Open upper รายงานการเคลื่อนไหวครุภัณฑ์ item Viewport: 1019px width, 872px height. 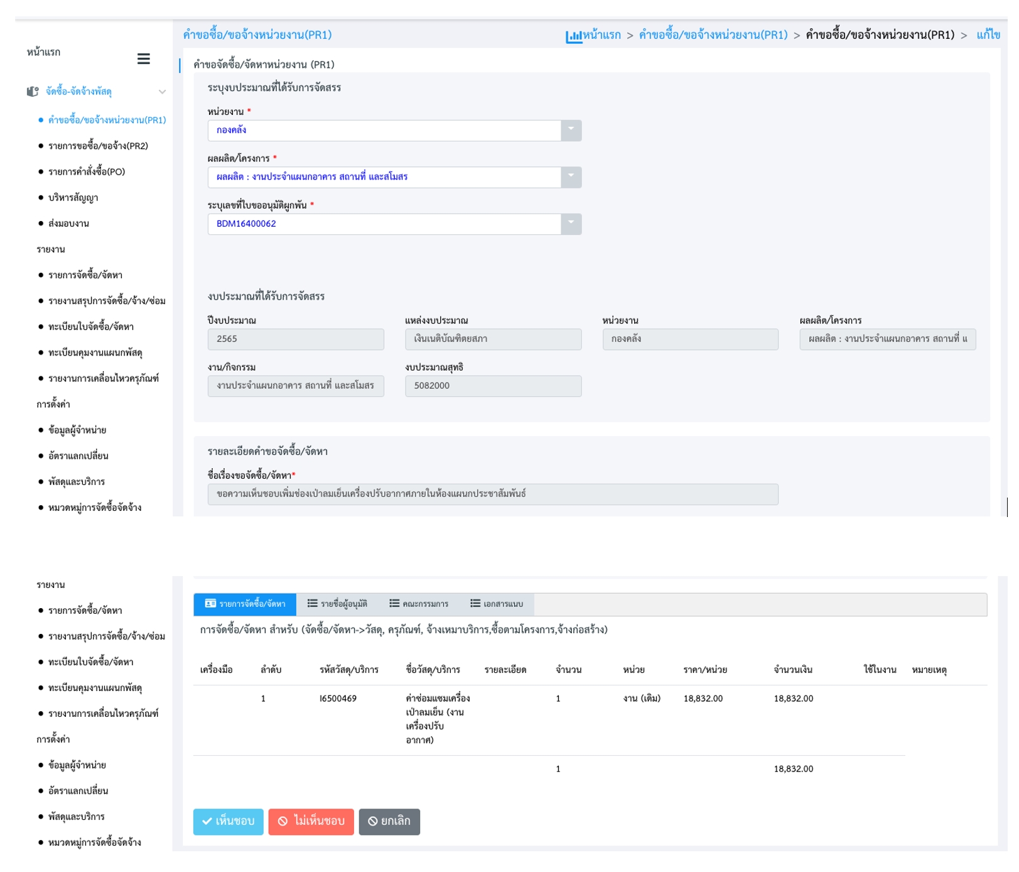[104, 378]
